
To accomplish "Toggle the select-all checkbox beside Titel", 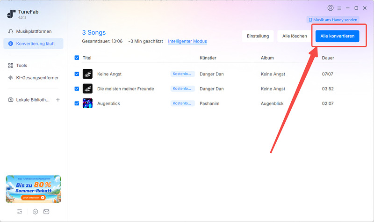I will click(77, 58).
